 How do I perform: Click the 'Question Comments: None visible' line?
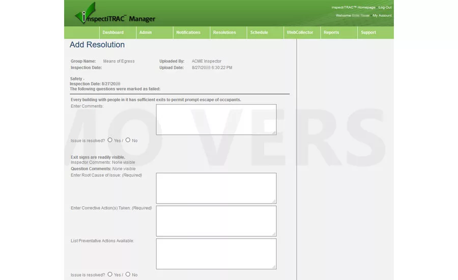pyautogui.click(x=103, y=169)
